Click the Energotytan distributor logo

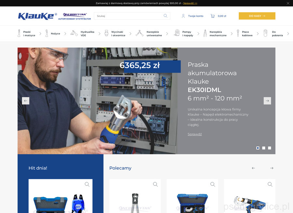75,16
